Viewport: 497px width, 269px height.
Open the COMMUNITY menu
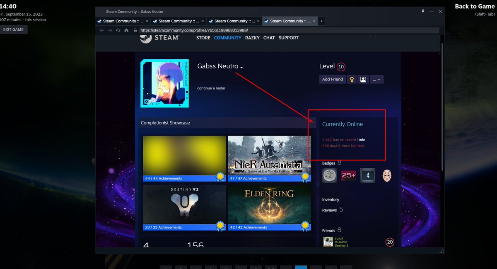click(227, 38)
